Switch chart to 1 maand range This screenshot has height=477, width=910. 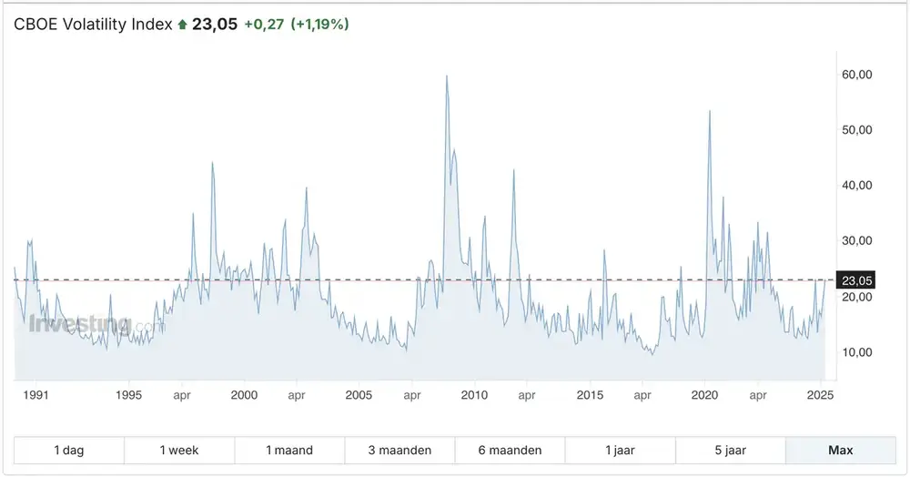tap(289, 451)
